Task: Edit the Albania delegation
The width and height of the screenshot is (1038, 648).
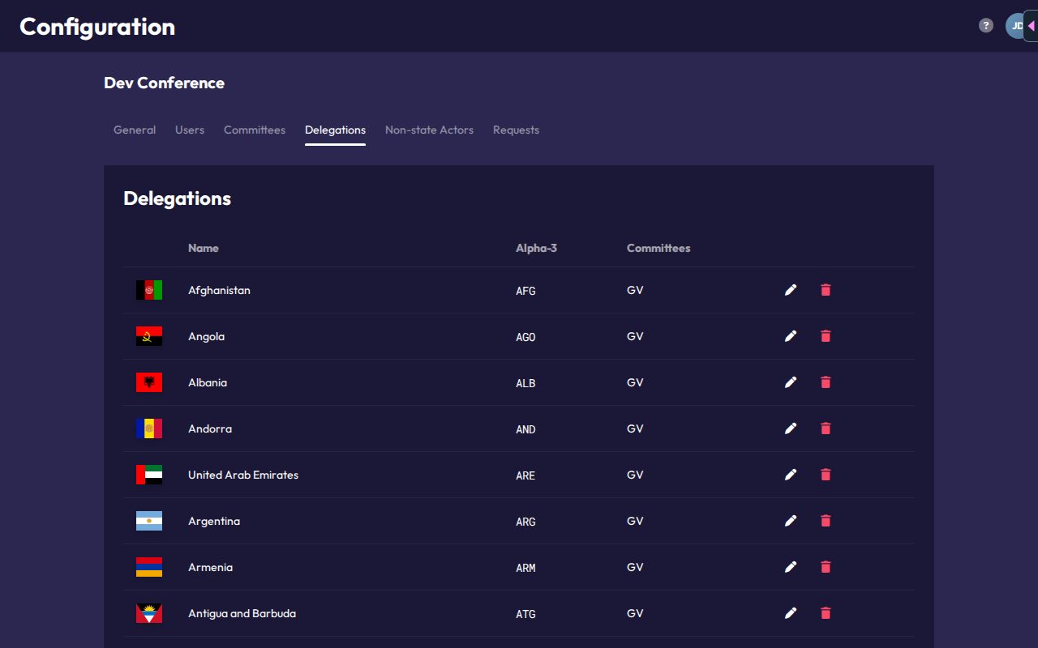Action: pyautogui.click(x=791, y=382)
